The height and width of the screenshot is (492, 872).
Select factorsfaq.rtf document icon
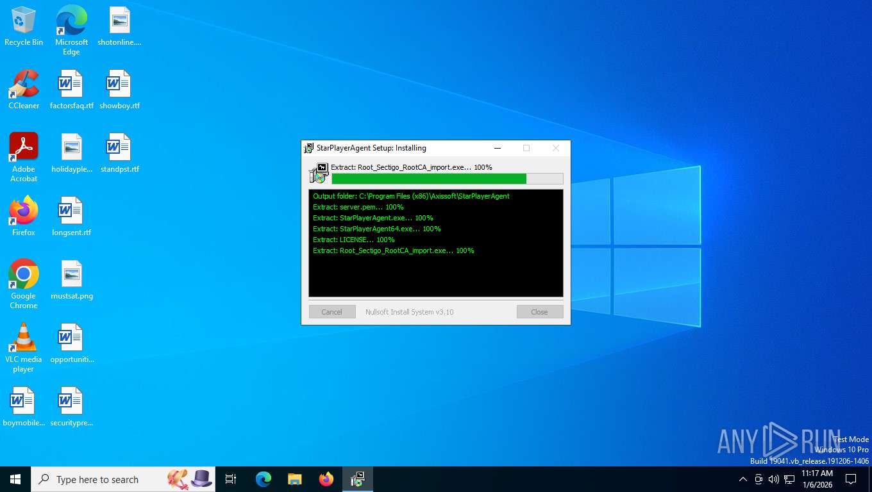tap(71, 90)
